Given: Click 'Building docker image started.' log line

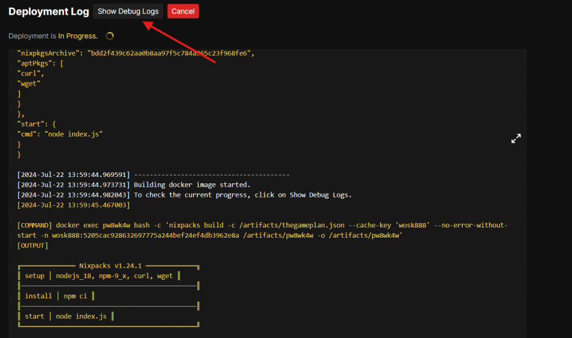Looking at the screenshot, I should click(134, 185).
